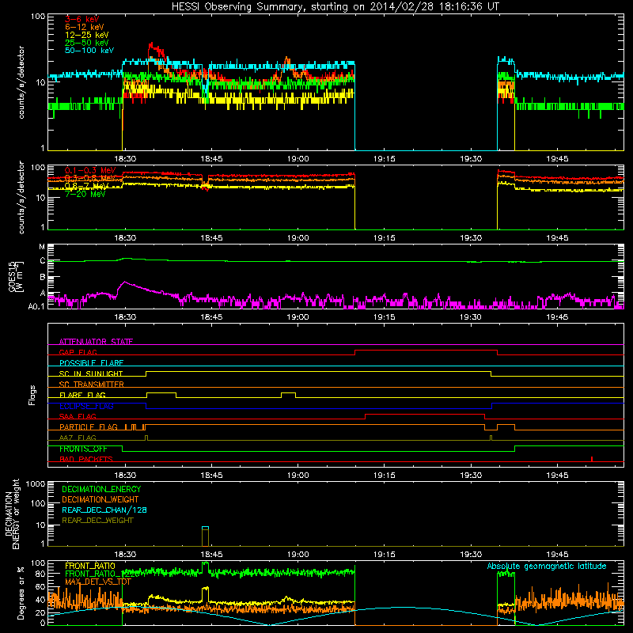Click the yellow FRONT_RATIO legend entry
633x633 pixels.
click(x=90, y=566)
